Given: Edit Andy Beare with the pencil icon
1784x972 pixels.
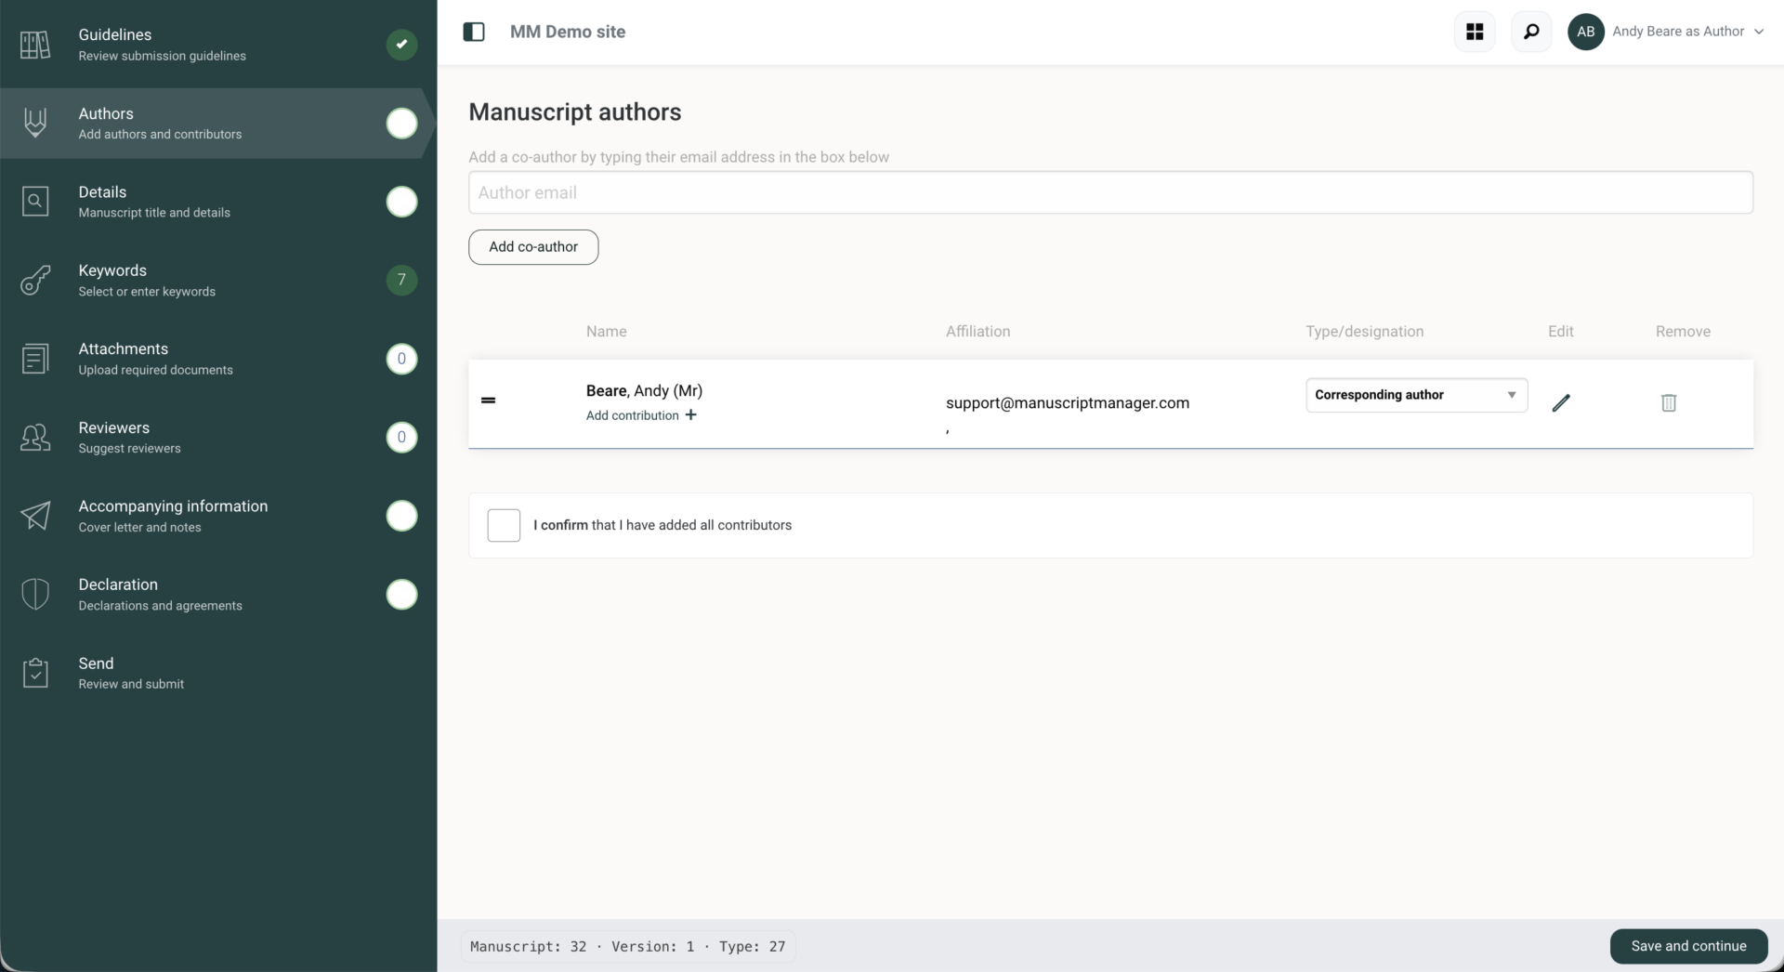Looking at the screenshot, I should click(x=1561, y=402).
